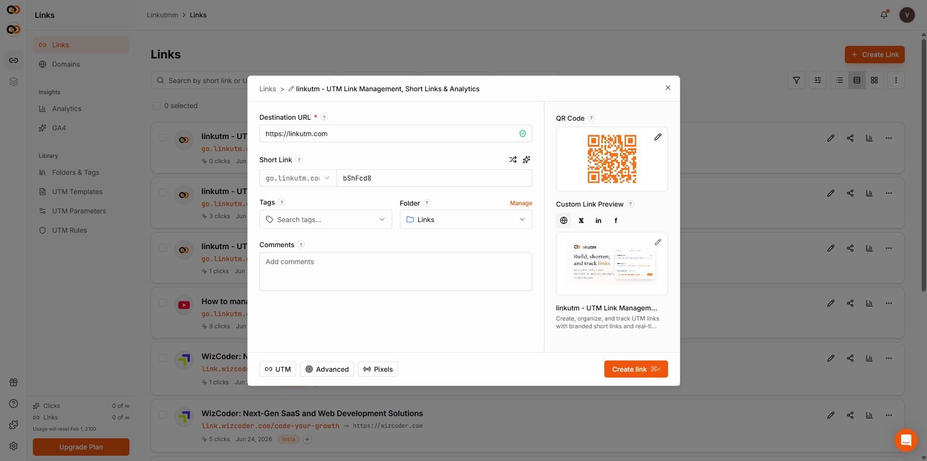
Task: Open GA4 insights
Action: 81,128
